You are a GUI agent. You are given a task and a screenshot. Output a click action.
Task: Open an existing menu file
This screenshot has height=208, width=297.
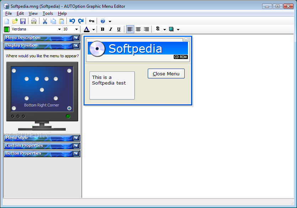coord(15,21)
